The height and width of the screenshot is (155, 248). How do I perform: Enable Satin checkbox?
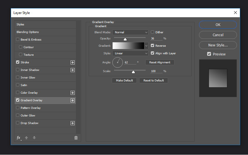click(18, 85)
